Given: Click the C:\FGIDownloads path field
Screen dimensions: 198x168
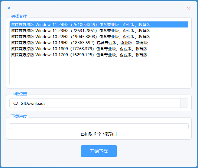Looking at the screenshot, I should [94, 103].
